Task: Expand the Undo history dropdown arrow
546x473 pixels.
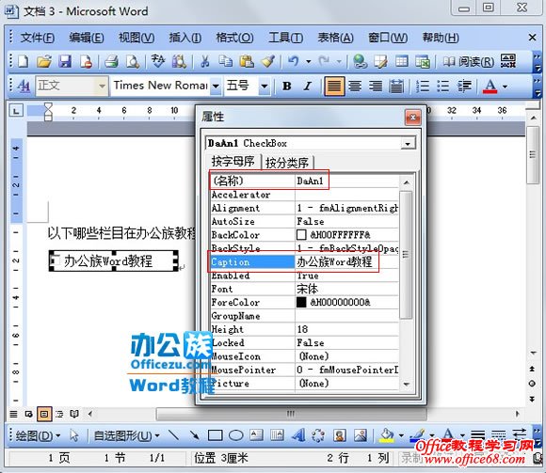Action: point(309,62)
